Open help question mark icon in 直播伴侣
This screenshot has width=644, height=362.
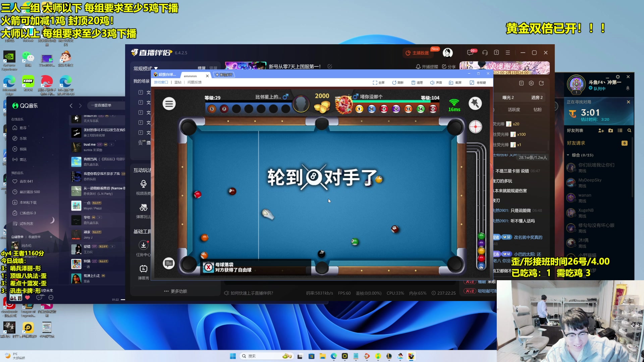496,53
